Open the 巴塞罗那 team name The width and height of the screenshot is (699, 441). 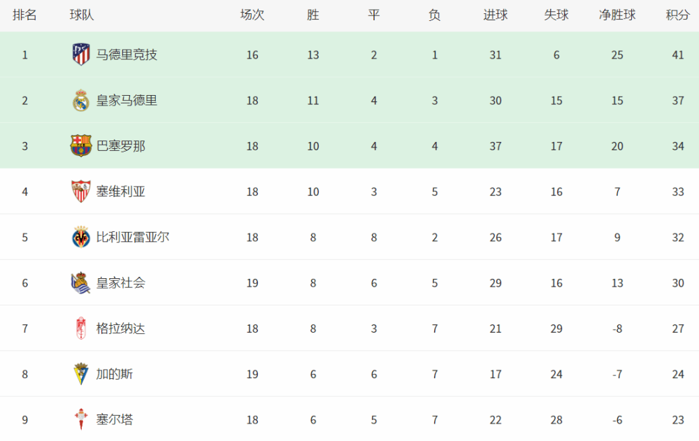click(x=121, y=146)
